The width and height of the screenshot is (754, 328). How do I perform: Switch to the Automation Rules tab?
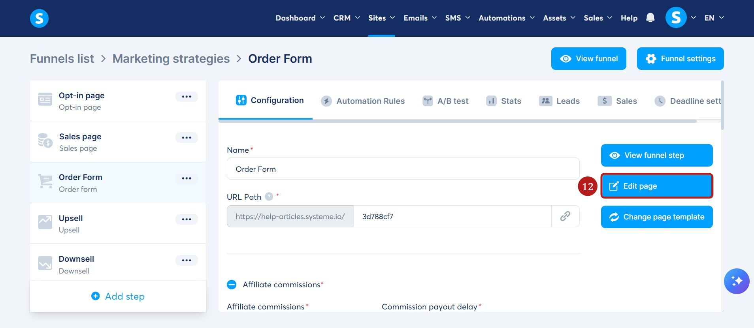click(x=363, y=101)
